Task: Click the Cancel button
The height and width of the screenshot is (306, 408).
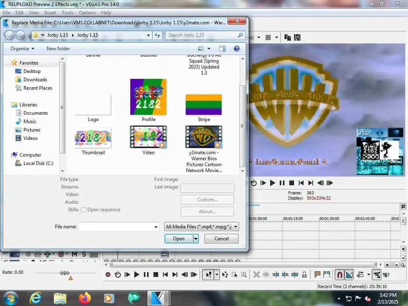Action: tap(222, 239)
